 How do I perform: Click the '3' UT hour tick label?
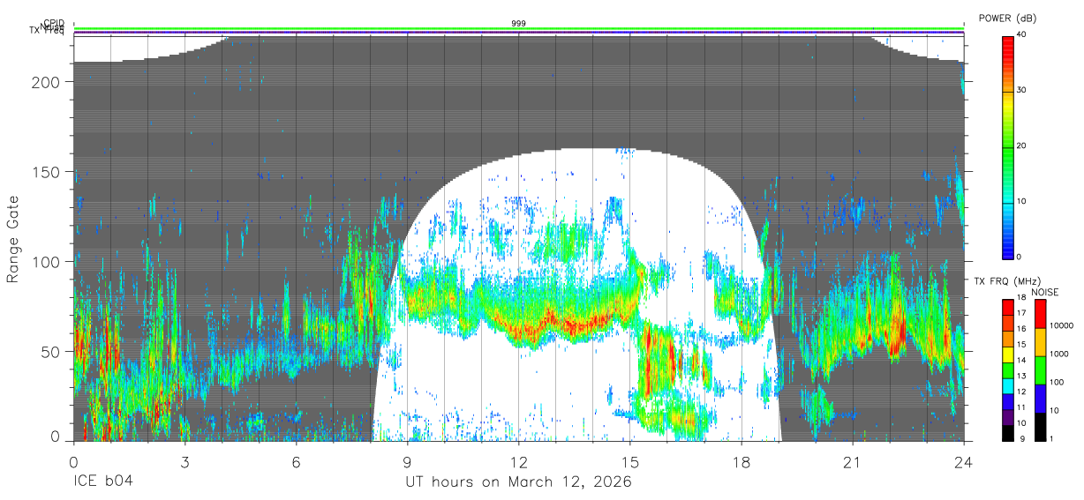point(184,461)
